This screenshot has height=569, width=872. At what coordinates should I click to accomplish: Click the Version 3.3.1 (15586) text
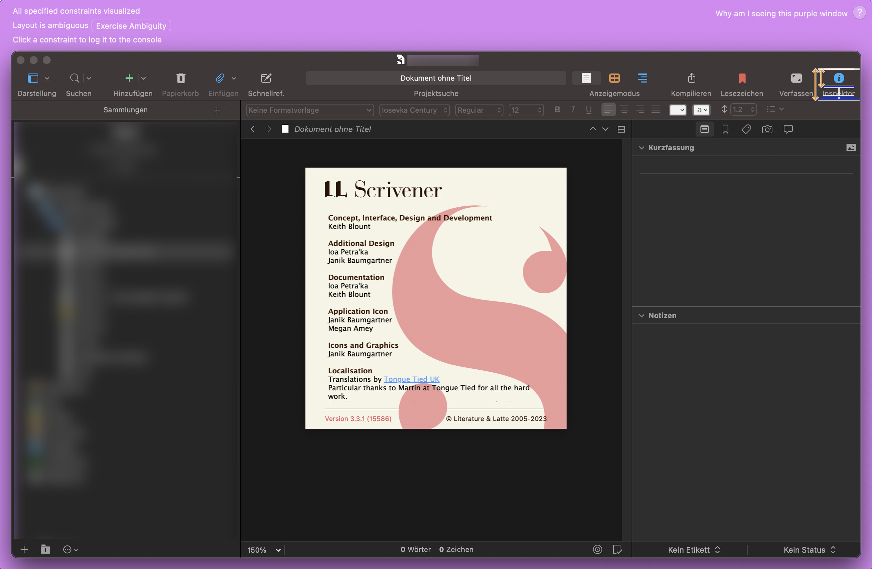(358, 418)
